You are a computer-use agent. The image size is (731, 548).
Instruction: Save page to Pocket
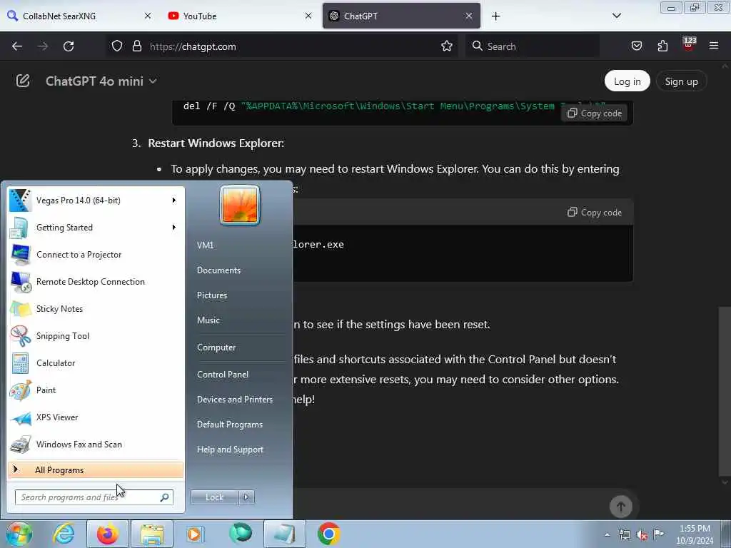(x=636, y=46)
